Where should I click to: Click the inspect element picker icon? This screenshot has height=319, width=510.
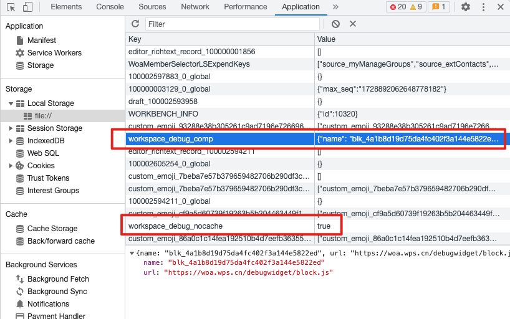pos(11,7)
